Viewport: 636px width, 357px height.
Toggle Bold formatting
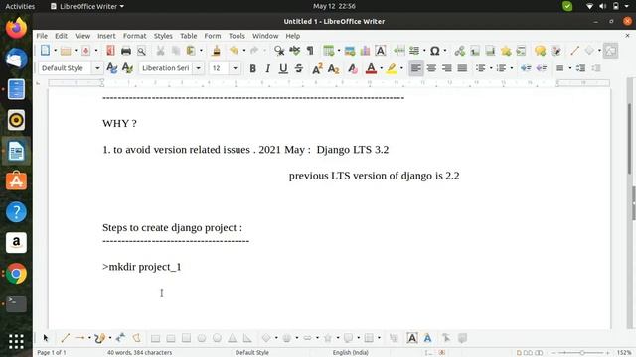(252, 68)
